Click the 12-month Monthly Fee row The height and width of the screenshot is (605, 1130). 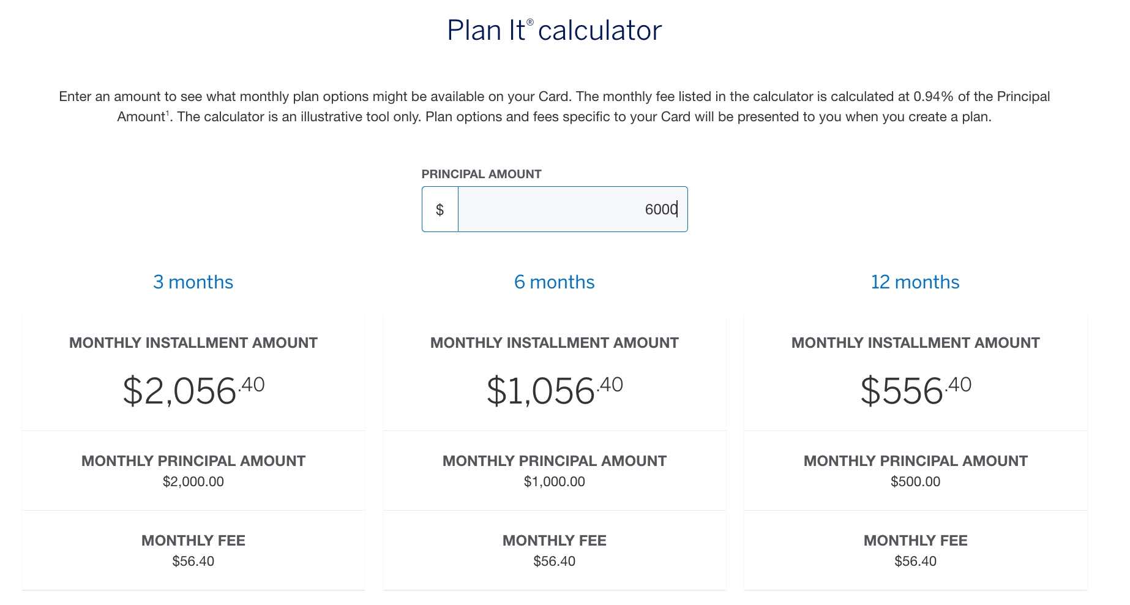[x=915, y=550]
